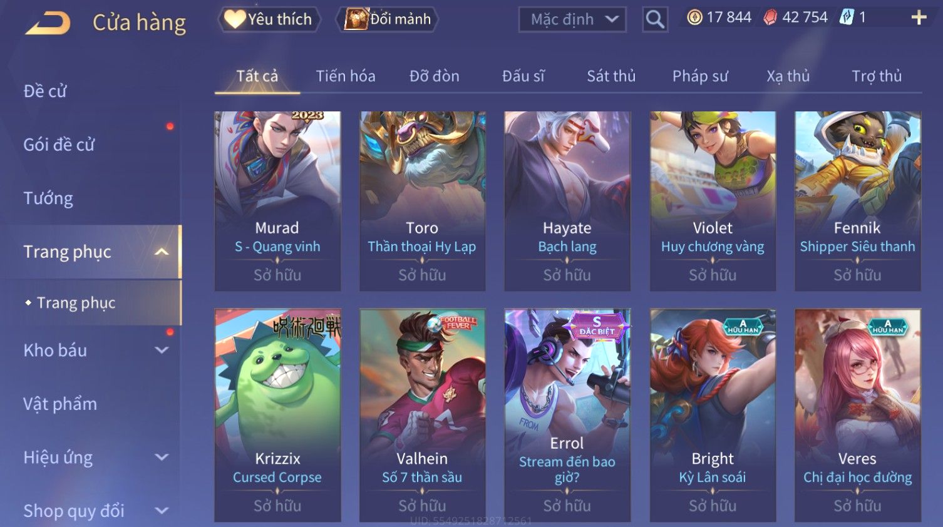943x527 pixels.
Task: Open Gói đề cử in sidebar
Action: pyautogui.click(x=59, y=145)
